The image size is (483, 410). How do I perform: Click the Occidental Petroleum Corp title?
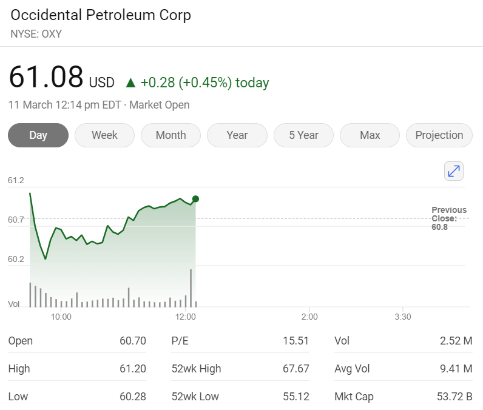click(101, 15)
